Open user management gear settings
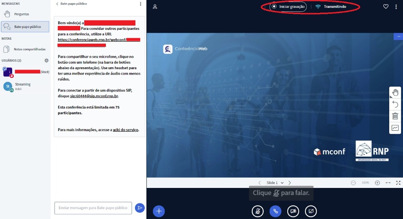The width and height of the screenshot is (403, 219). 46,61
